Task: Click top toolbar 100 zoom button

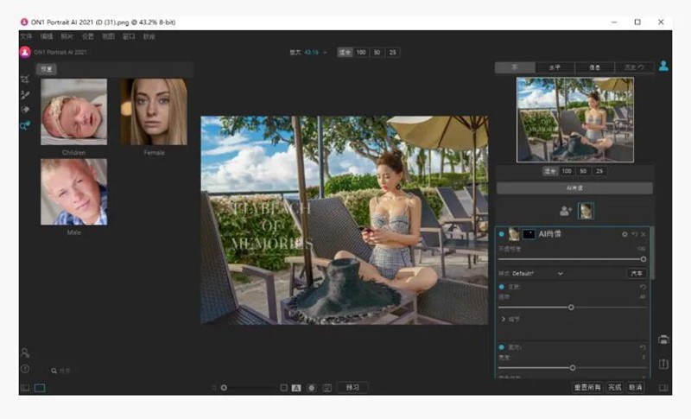Action: point(361,53)
